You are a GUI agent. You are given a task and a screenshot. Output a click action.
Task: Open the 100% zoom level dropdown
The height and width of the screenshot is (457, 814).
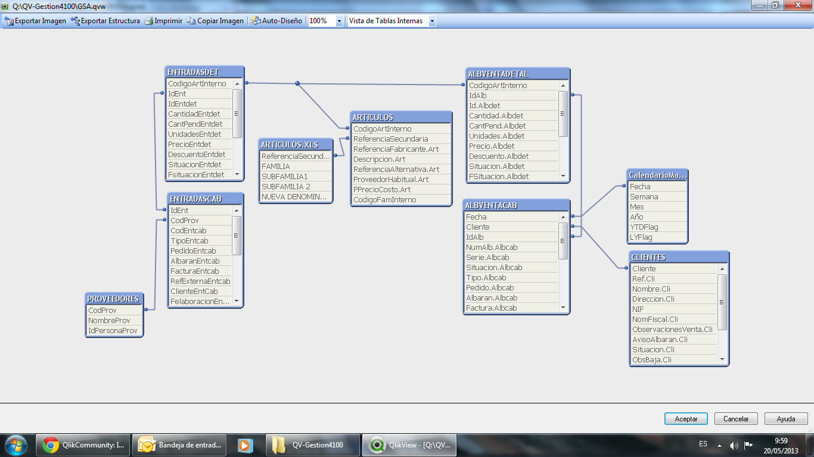(339, 21)
